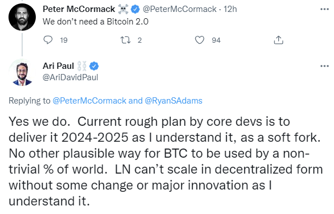
Task: Click the skull emoji beside Peter's name
Action: 123,9
